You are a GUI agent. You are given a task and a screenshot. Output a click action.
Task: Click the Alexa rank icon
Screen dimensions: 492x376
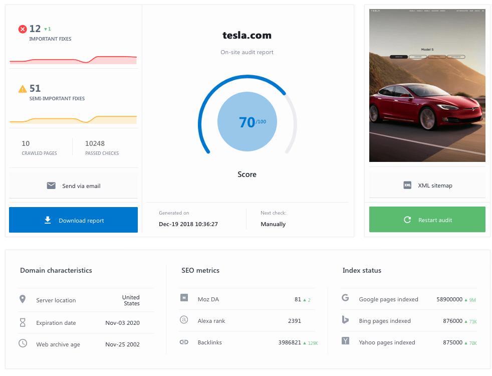tap(184, 319)
